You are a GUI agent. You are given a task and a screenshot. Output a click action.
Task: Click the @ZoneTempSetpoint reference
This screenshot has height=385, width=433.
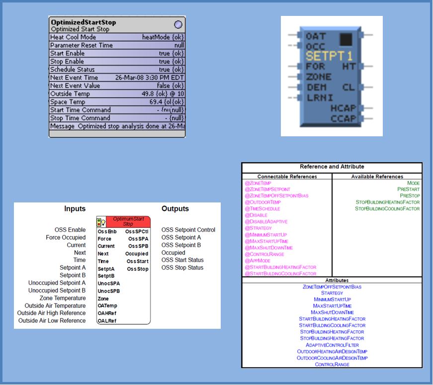267,190
